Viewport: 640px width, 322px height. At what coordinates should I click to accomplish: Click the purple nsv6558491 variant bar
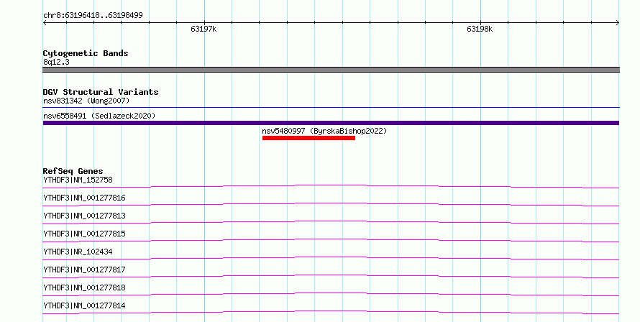(x=331, y=123)
